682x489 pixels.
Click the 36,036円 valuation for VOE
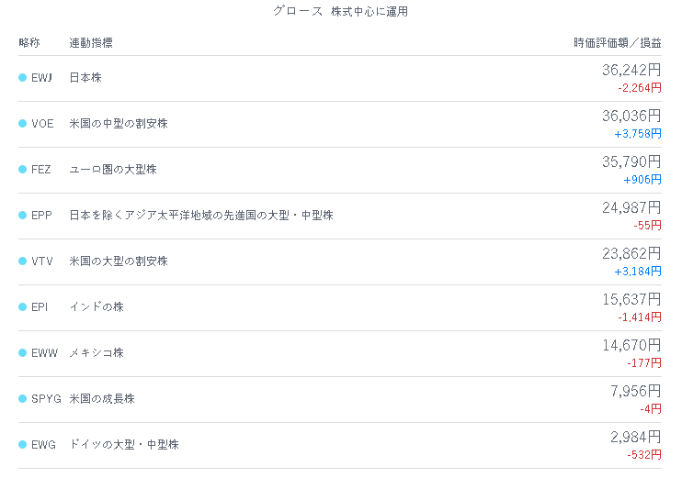(631, 116)
